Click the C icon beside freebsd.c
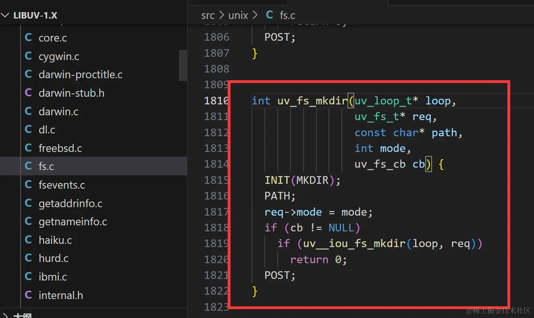Viewport: 534px width, 318px height. pos(28,148)
